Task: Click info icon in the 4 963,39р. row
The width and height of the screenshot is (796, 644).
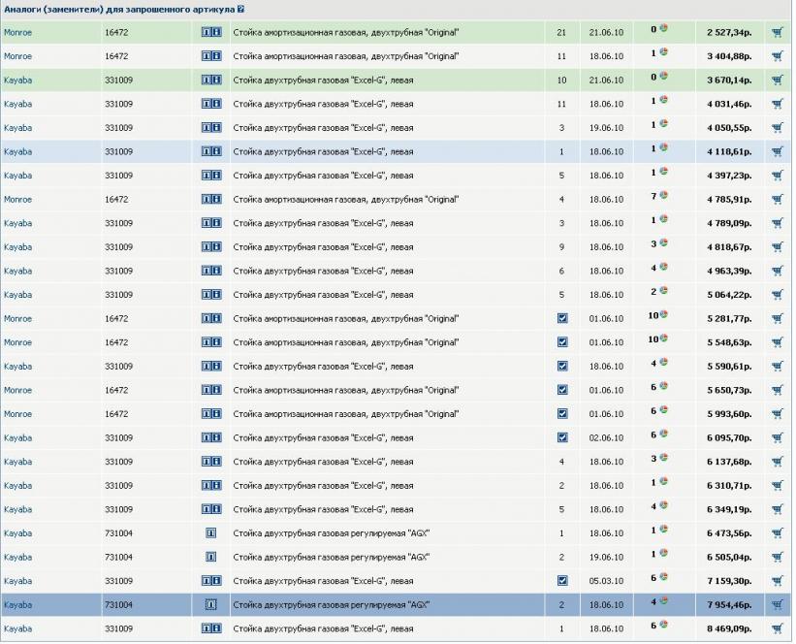Action: (210, 271)
